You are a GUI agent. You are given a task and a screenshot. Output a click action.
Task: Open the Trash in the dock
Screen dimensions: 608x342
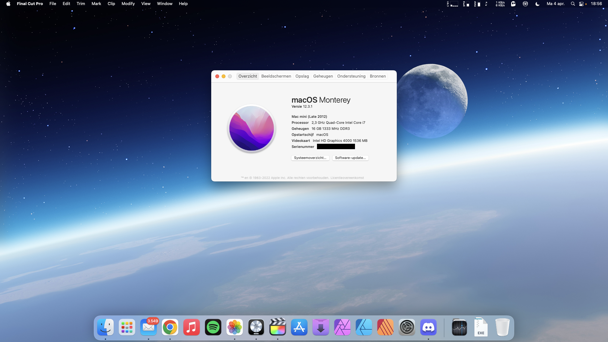coord(503,327)
